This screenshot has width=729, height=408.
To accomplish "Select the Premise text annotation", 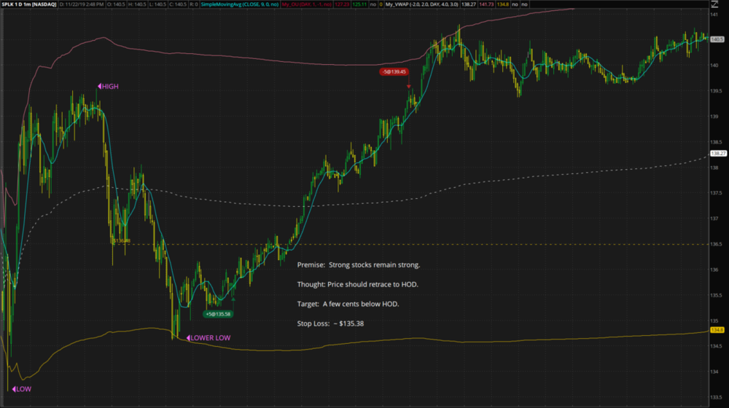I will [358, 264].
